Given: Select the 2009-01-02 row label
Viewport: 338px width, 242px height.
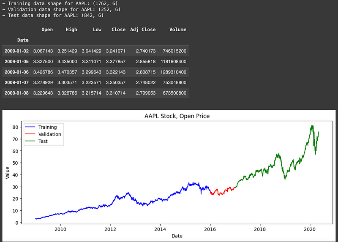Looking at the screenshot, I should point(16,51).
